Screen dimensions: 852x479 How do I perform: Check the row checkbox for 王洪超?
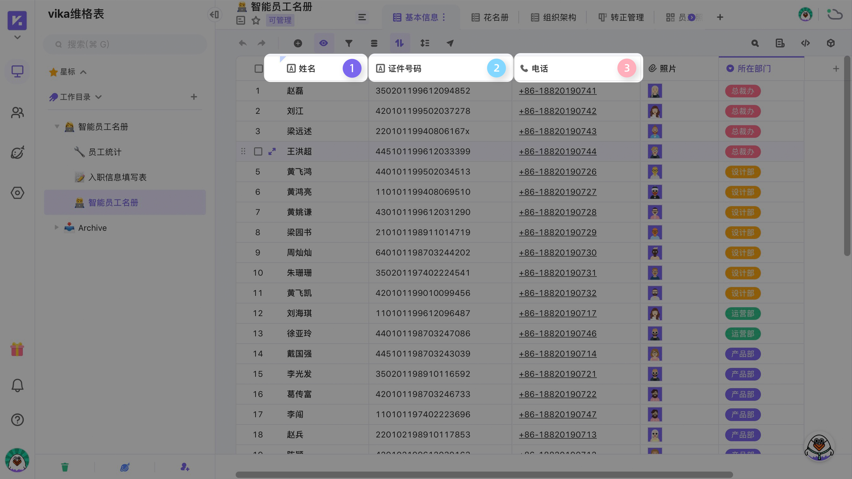[x=259, y=152]
